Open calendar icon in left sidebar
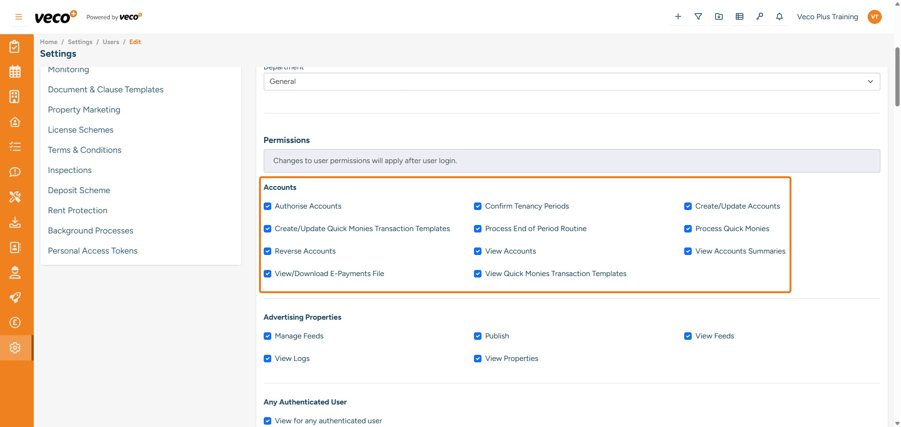This screenshot has height=427, width=901. tap(15, 72)
